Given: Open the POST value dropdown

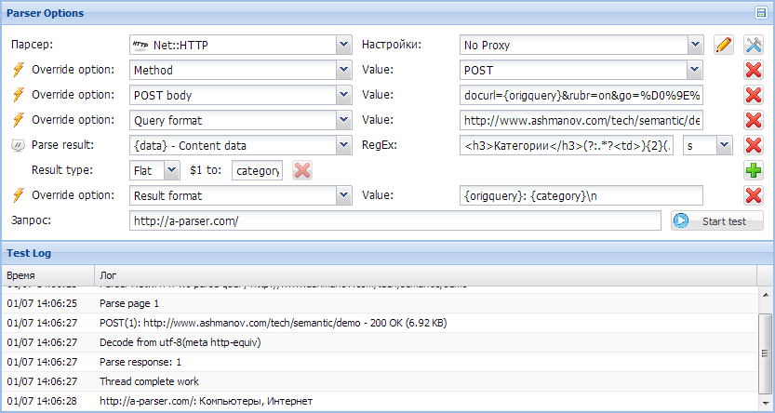Looking at the screenshot, I should click(696, 70).
